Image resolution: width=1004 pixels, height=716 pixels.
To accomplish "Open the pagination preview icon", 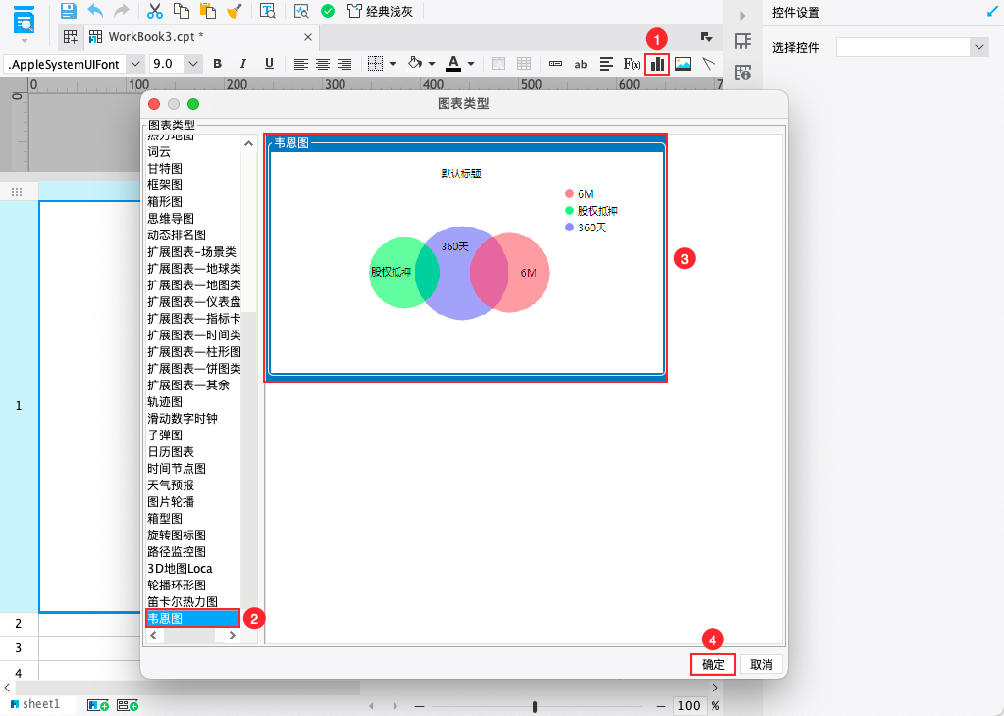I will point(268,11).
